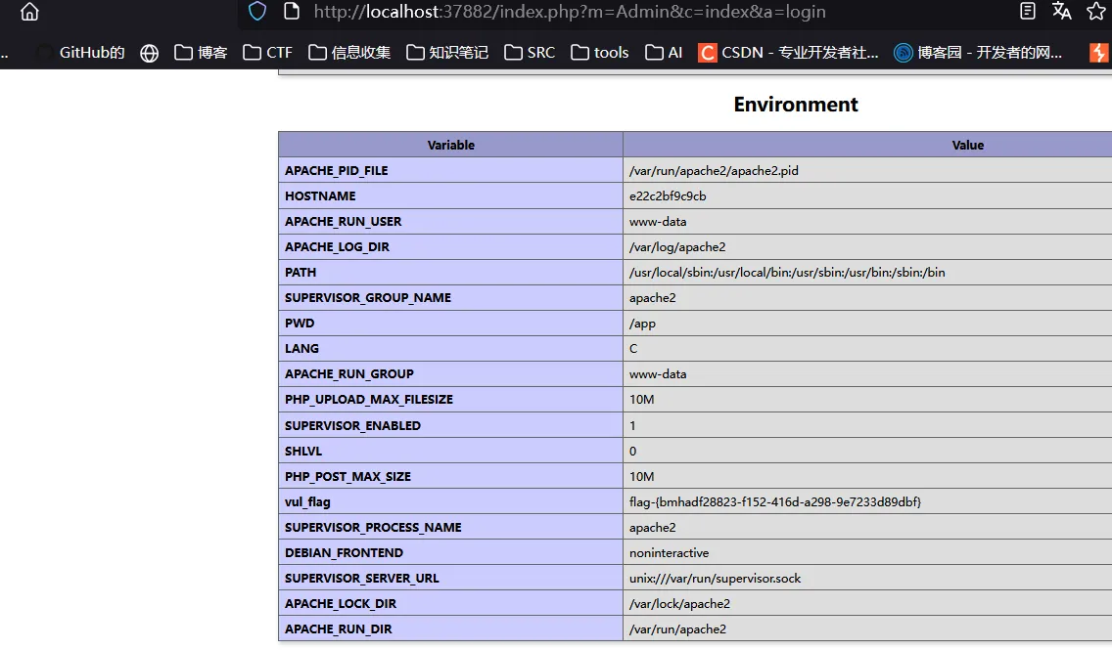Click the globe bookmark icon
Viewport: 1112px width, 650px height.
coord(149,53)
